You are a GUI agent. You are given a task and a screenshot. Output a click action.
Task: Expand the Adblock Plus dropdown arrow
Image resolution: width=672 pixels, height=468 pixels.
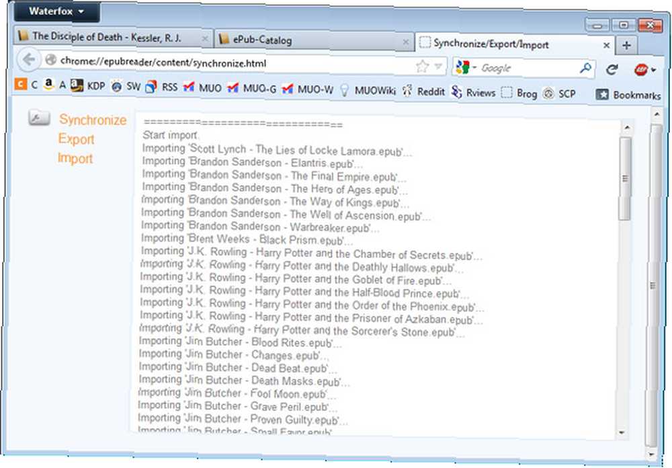[x=654, y=70]
